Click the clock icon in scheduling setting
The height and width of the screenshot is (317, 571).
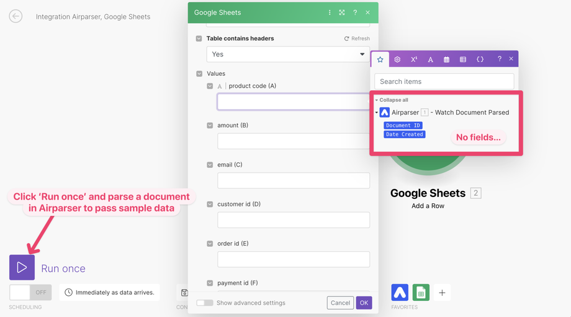pos(68,292)
